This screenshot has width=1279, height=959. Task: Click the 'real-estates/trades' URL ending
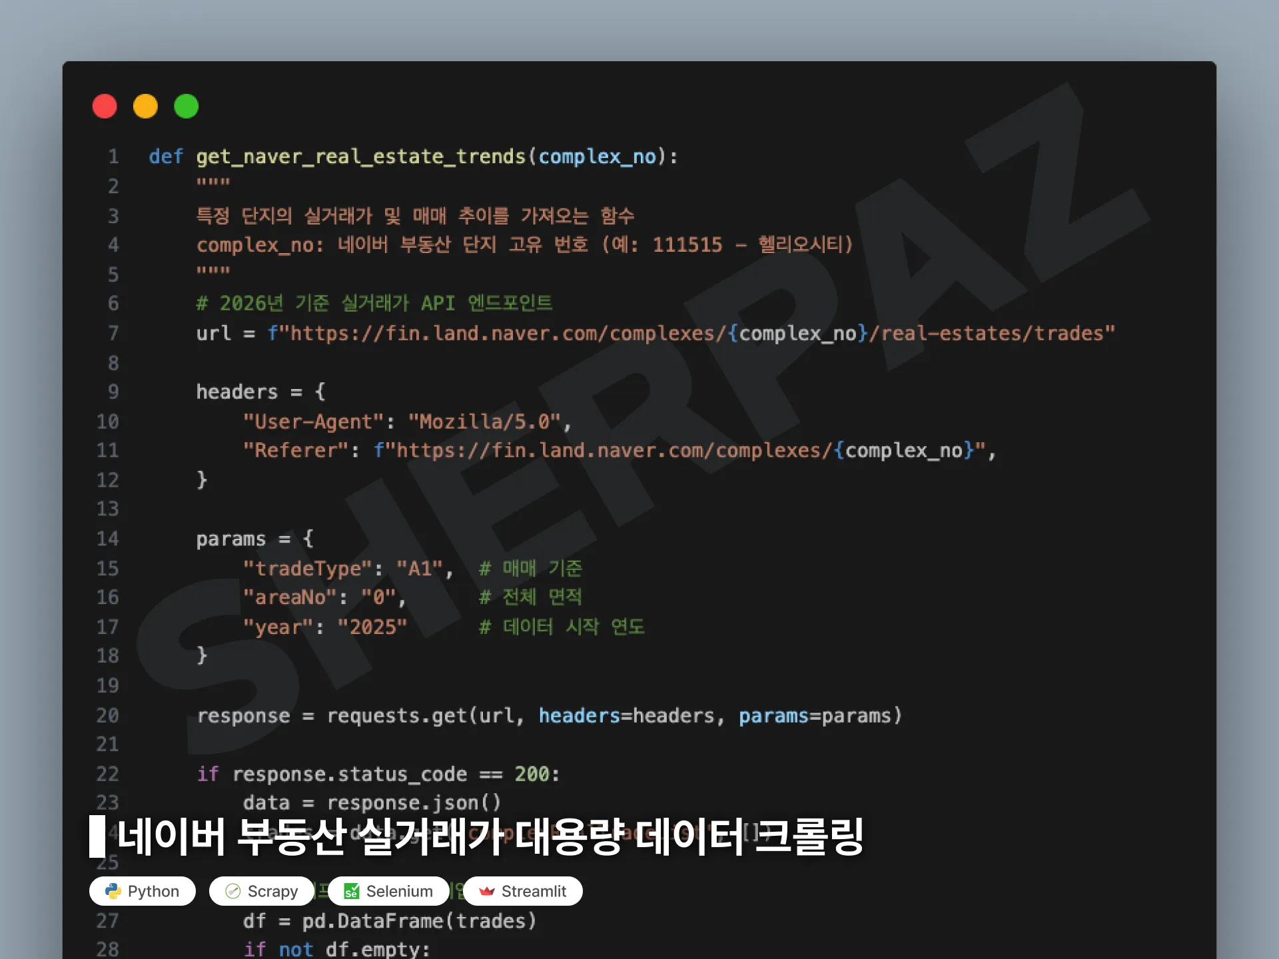[992, 333]
